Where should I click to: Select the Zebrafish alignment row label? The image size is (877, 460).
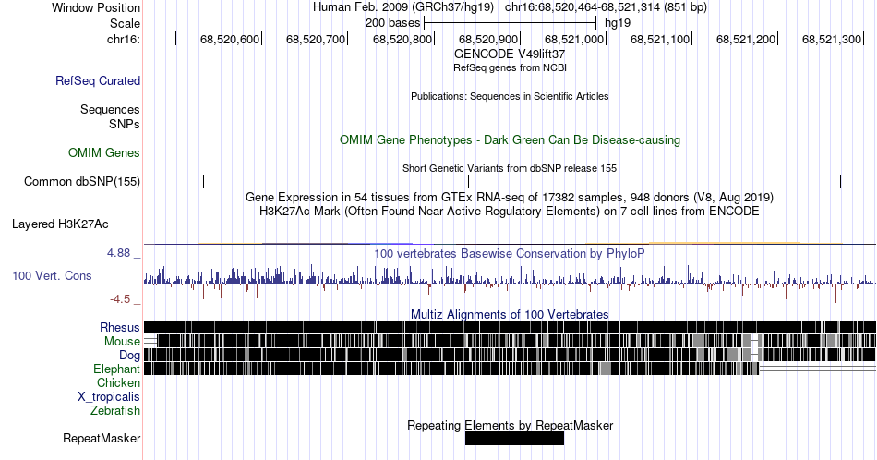[114, 410]
